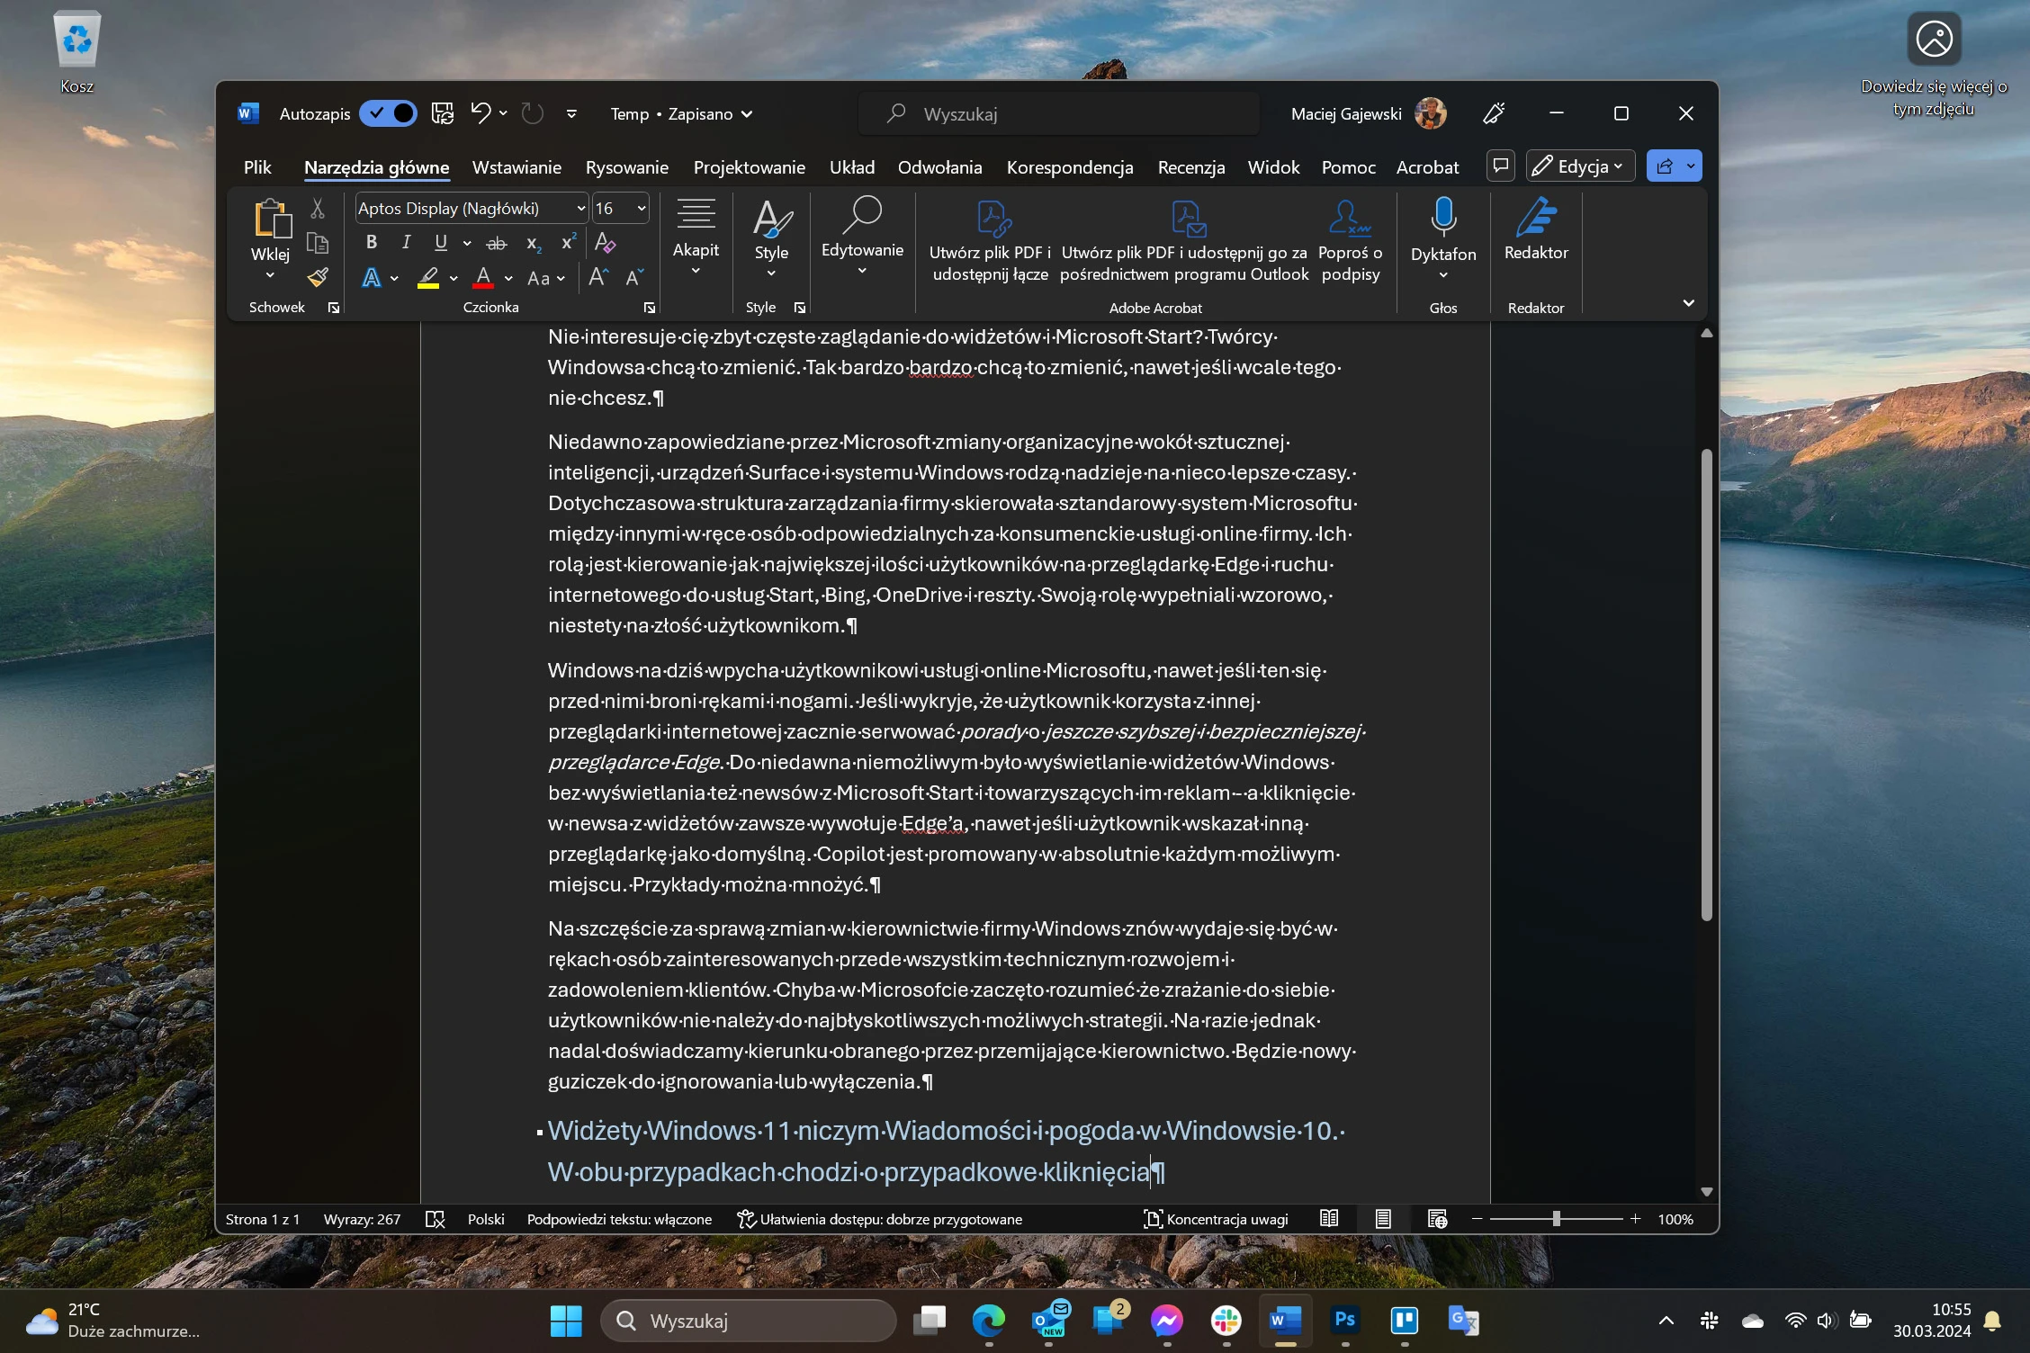Click the clear formatting icon
Image resolution: width=2030 pixels, height=1353 pixels.
(x=605, y=243)
